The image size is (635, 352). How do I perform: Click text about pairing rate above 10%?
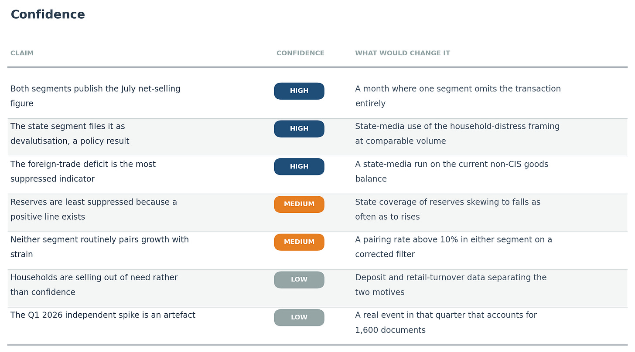[x=454, y=247]
